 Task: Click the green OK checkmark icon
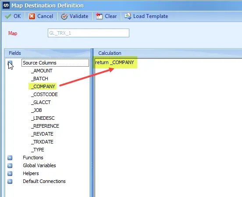(8, 16)
